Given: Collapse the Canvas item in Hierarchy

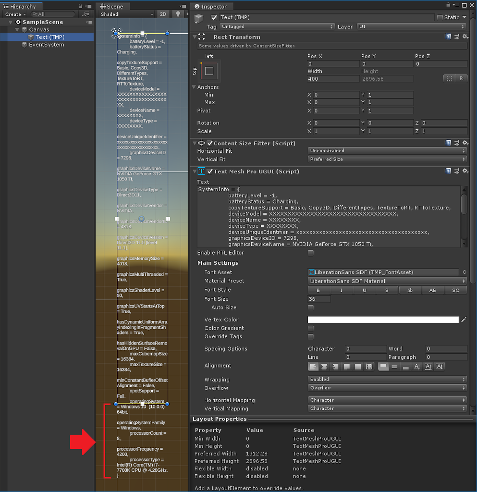Looking at the screenshot, I should coord(17,29).
